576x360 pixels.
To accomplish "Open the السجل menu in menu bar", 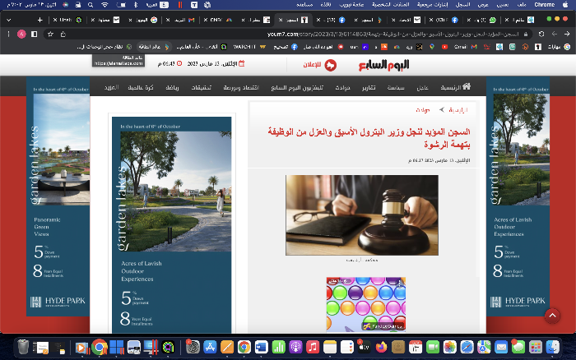I will [462, 5].
